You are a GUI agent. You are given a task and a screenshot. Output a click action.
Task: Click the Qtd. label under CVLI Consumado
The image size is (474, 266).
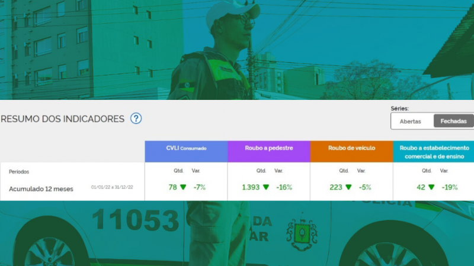[178, 171]
